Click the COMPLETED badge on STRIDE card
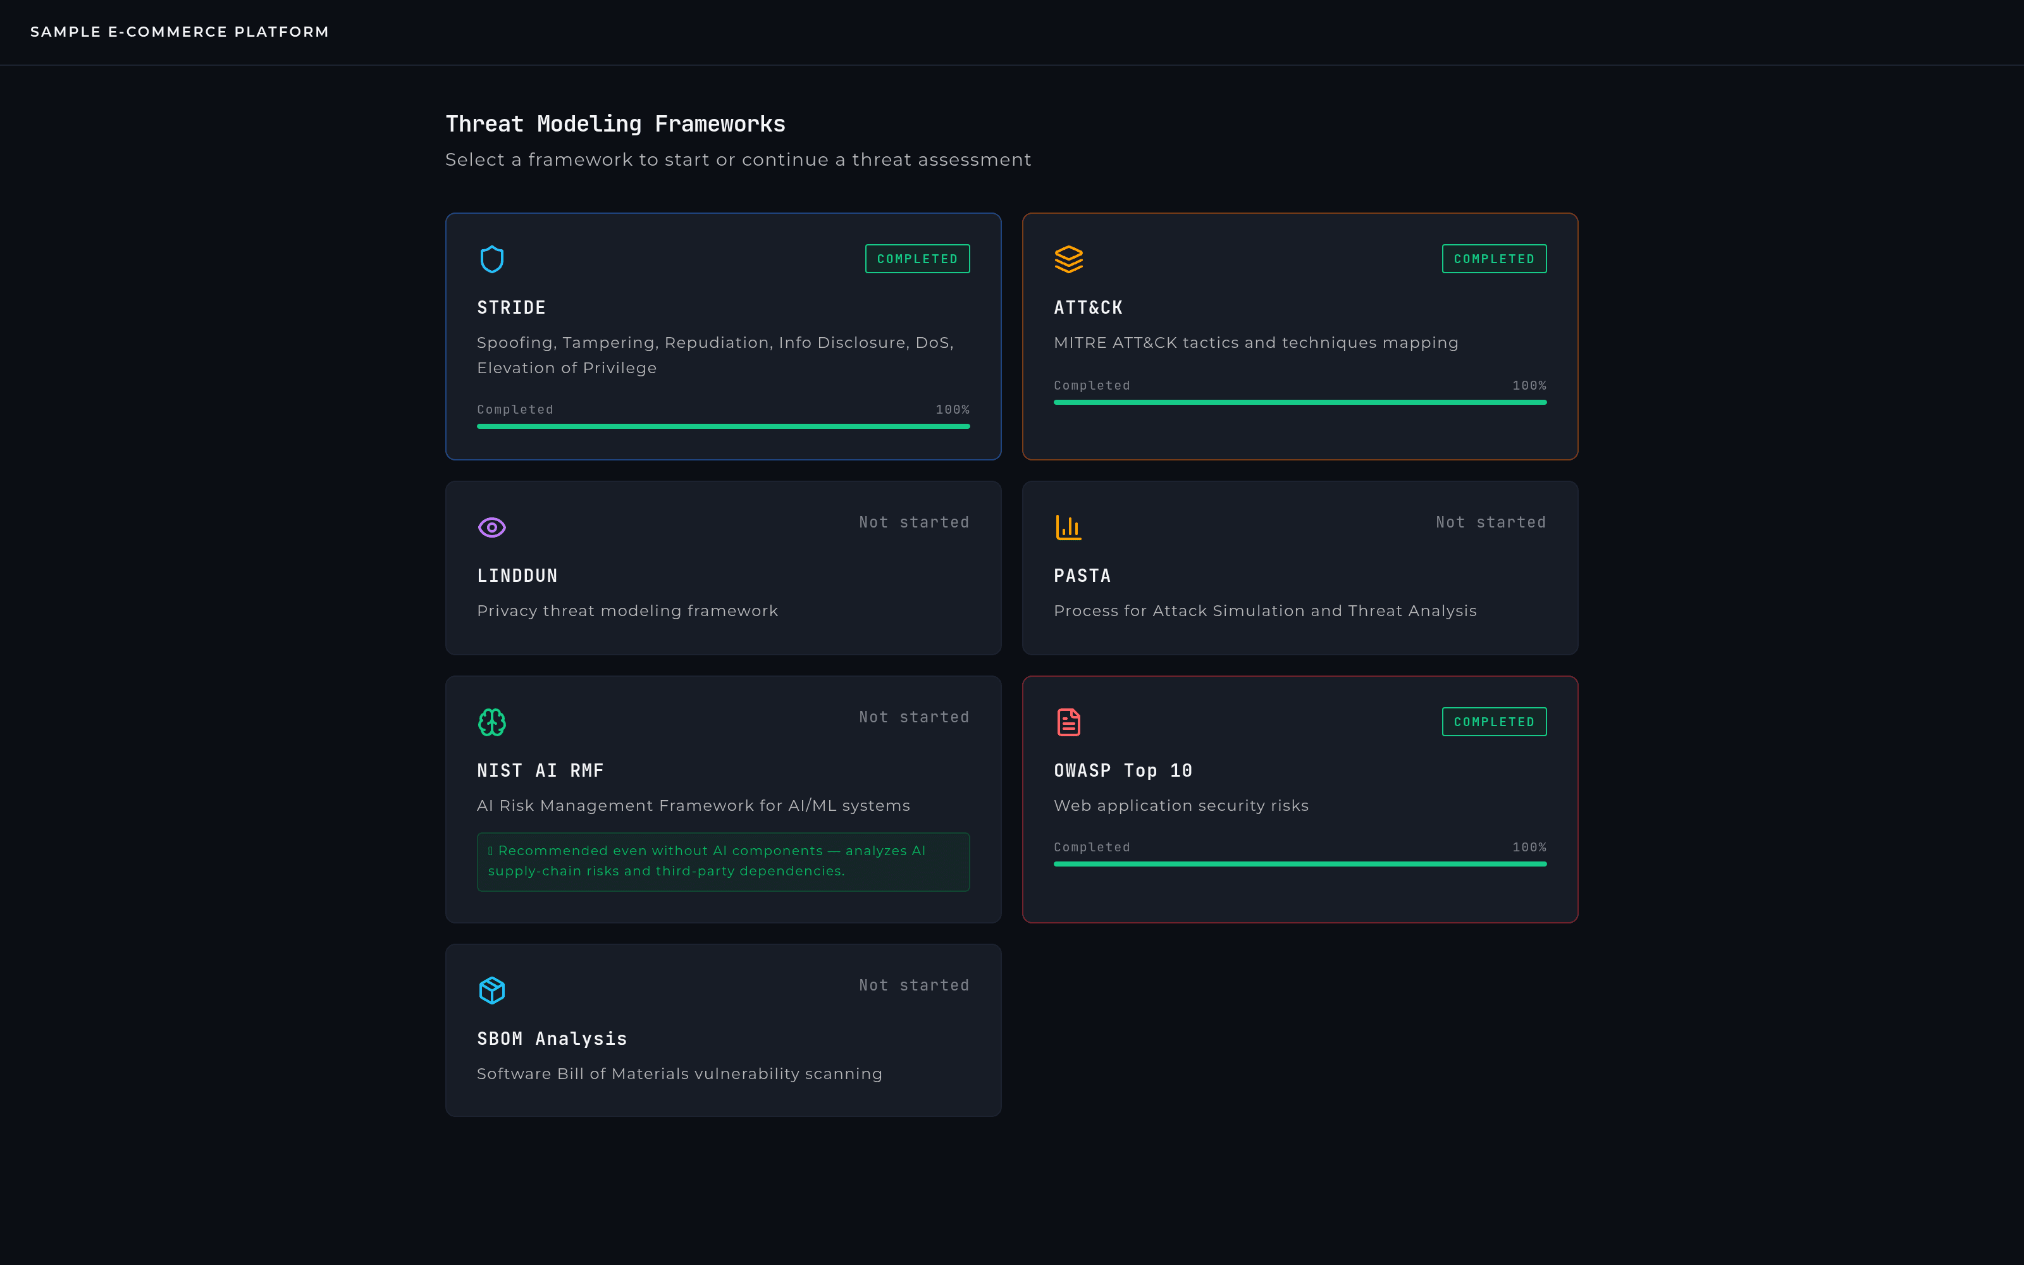The image size is (2024, 1265). click(918, 259)
